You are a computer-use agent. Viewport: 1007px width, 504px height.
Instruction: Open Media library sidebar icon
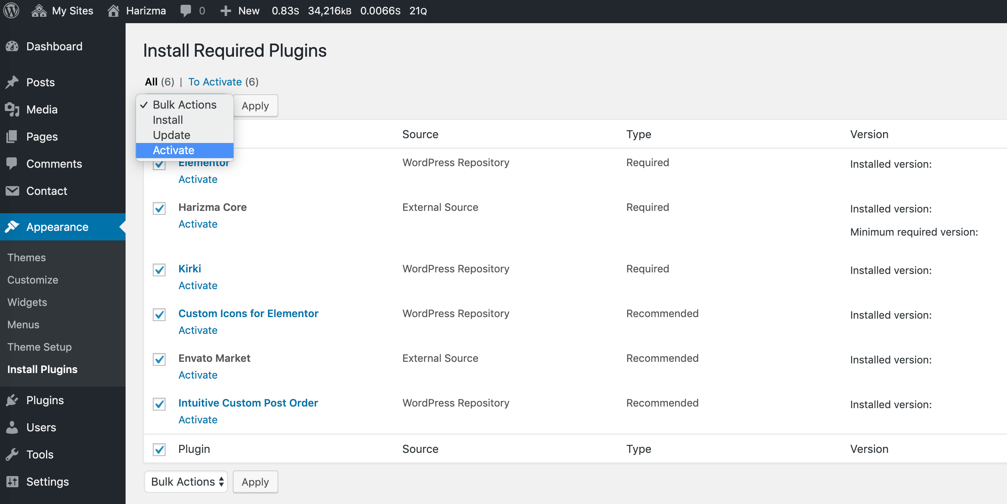coord(12,109)
